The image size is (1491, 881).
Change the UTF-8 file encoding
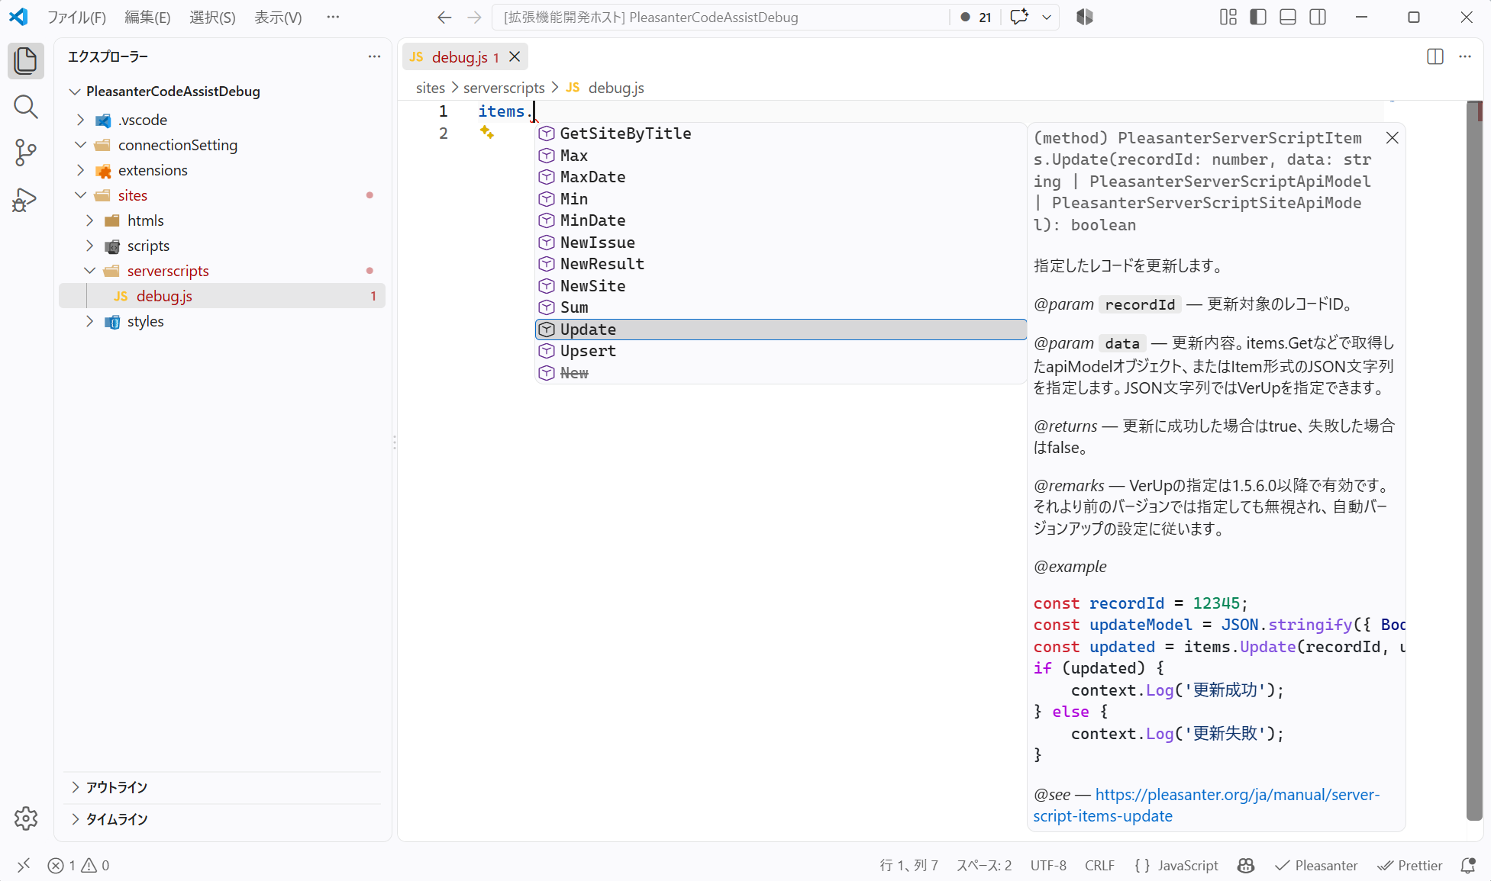pos(1048,865)
